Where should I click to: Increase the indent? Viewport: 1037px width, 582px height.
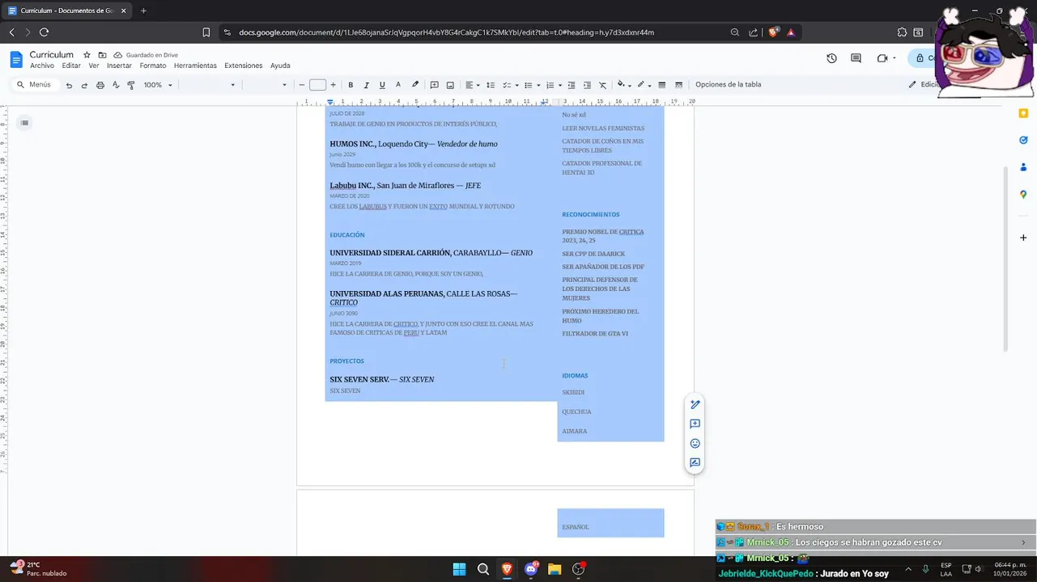tap(587, 85)
